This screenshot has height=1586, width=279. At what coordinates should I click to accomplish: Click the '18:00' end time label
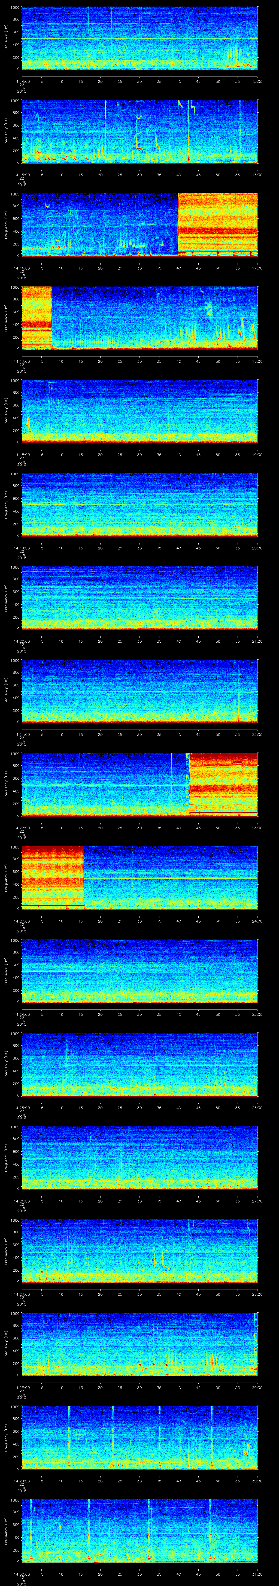click(x=257, y=361)
